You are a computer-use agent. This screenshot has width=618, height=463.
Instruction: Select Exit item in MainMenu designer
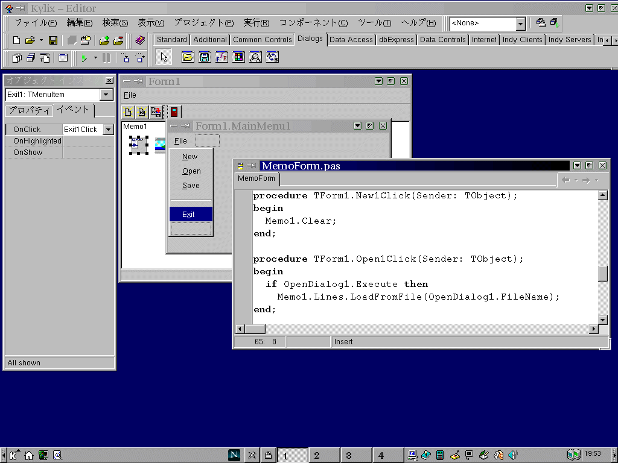[191, 214]
